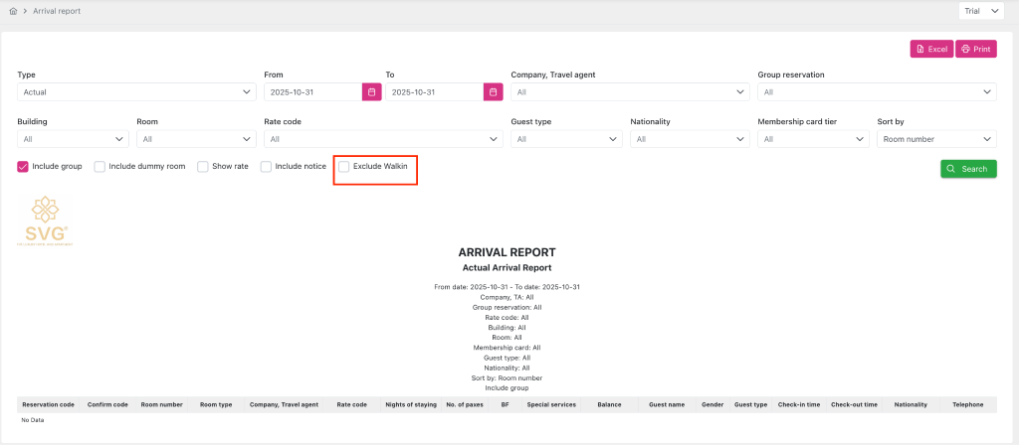This screenshot has width=1019, height=445.
Task: Check the Exclude Walkin box
Action: 344,167
